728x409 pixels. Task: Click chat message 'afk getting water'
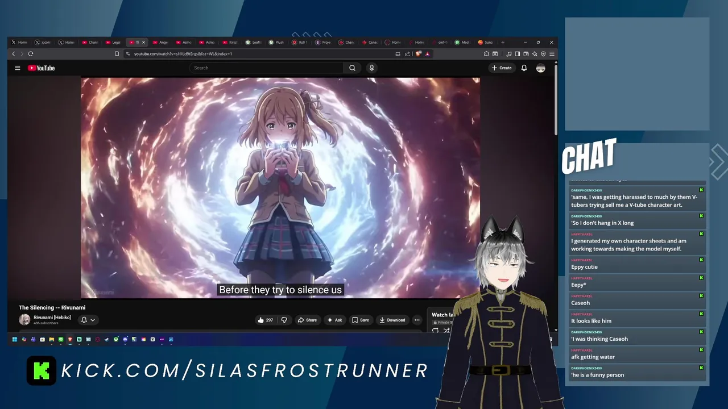(x=593, y=357)
